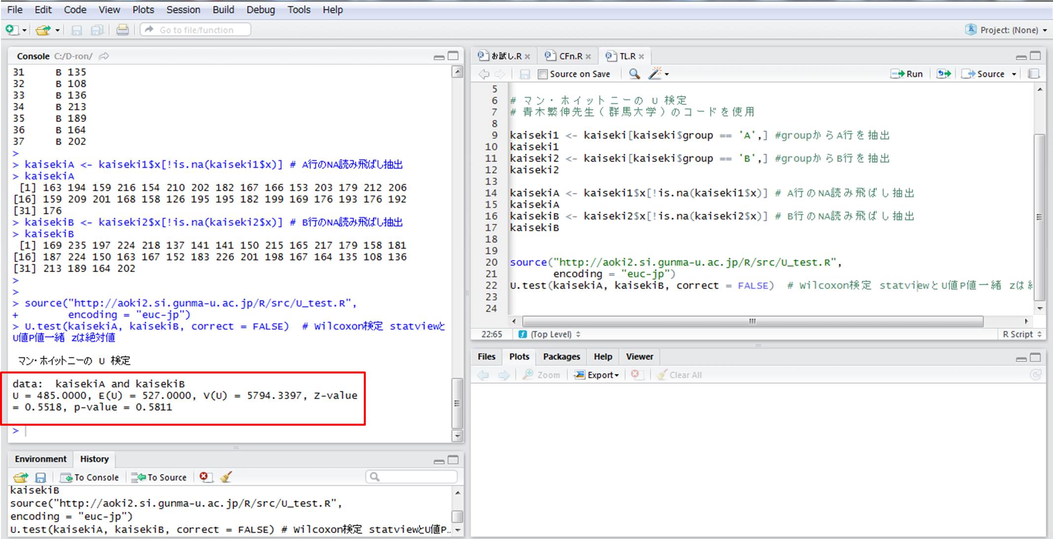Click Clear All in Plots pane
The height and width of the screenshot is (539, 1053).
pyautogui.click(x=679, y=375)
